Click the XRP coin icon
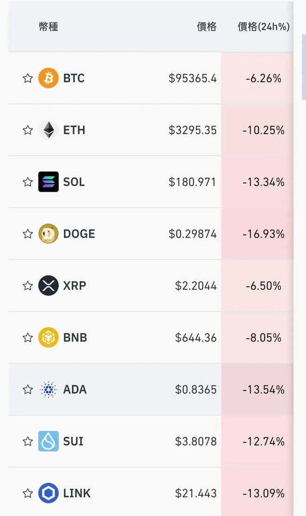The height and width of the screenshot is (516, 306). [48, 285]
